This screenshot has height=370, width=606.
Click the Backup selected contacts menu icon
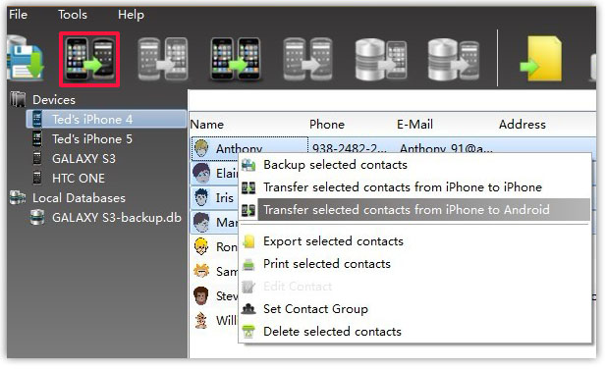(x=248, y=165)
